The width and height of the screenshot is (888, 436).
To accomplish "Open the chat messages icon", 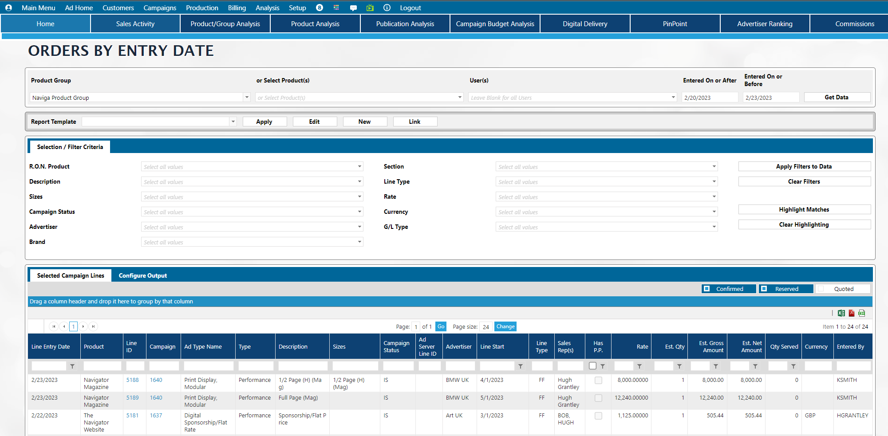I will [x=353, y=8].
